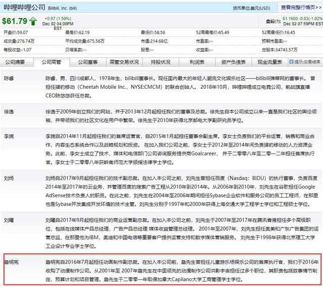
Task: Click the green up-arrow price icon
Action: click(x=33, y=21)
